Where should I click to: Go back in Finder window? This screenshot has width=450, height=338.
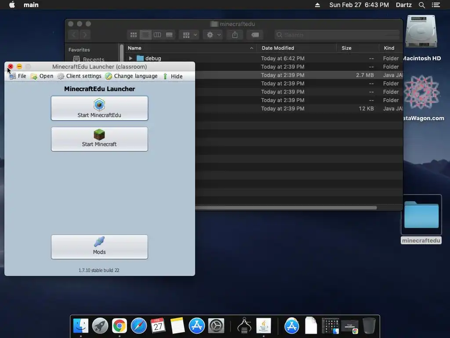[74, 35]
